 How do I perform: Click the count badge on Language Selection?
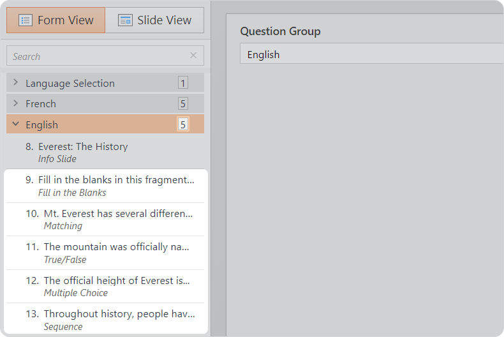click(x=183, y=83)
